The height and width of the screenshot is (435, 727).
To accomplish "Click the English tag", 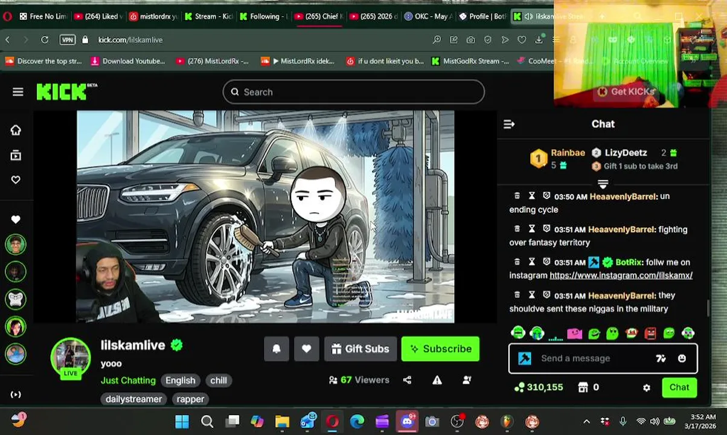I will [x=181, y=380].
